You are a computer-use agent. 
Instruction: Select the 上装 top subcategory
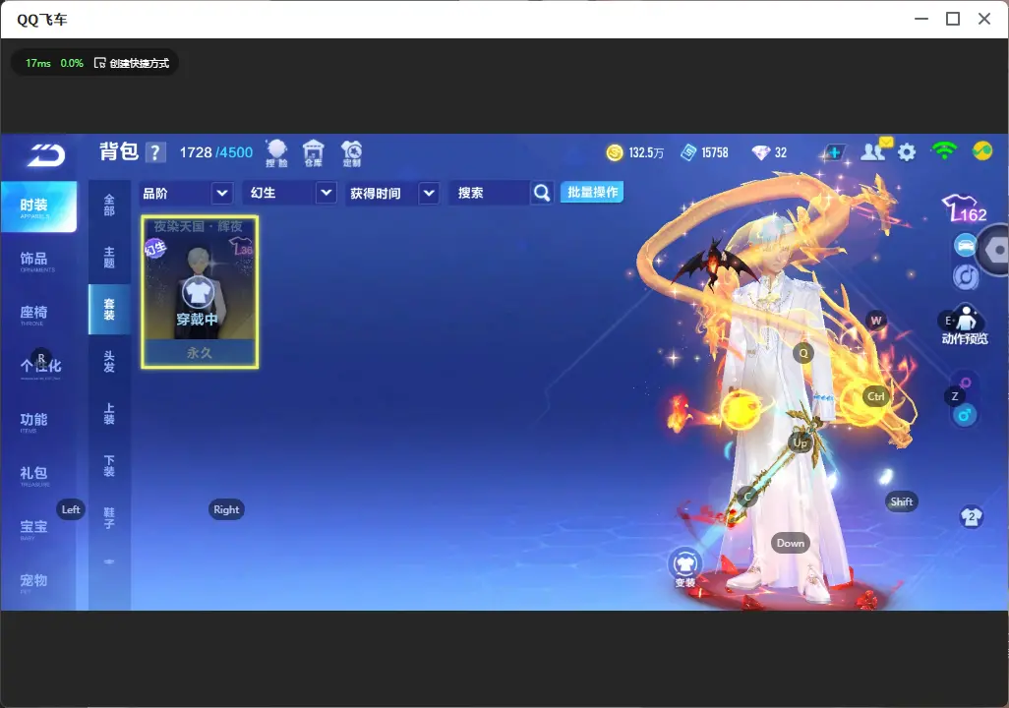(109, 414)
